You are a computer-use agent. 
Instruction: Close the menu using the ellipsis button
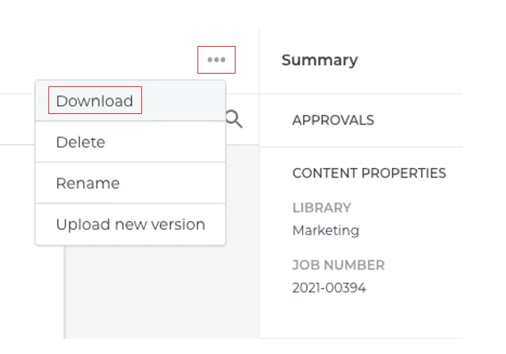pos(217,59)
